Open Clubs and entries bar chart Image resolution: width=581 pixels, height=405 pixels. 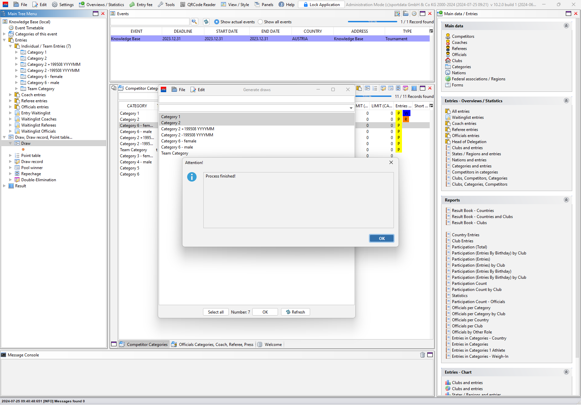[467, 383]
